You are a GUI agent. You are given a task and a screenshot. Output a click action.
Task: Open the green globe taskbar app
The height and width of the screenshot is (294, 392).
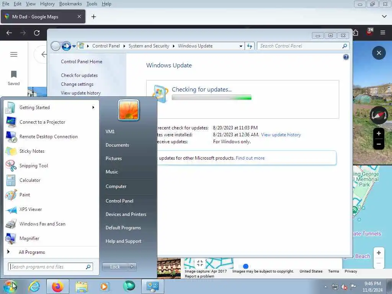tap(129, 286)
